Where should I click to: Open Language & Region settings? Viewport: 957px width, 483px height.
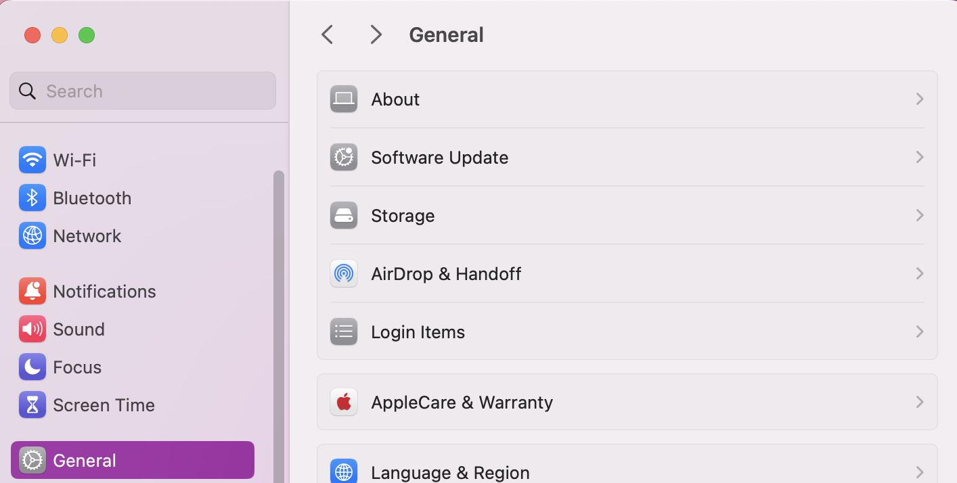449,472
